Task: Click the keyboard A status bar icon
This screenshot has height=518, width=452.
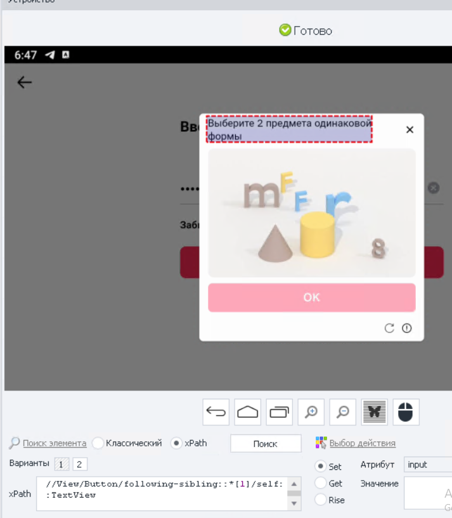Action: point(66,55)
